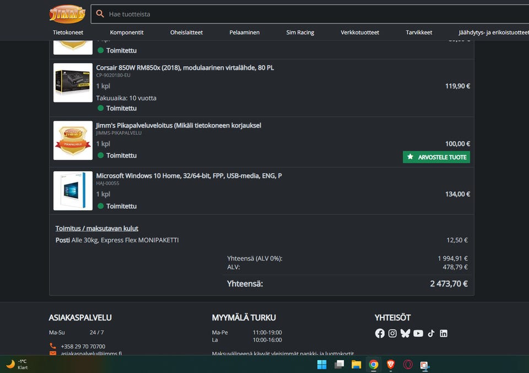Image resolution: width=529 pixels, height=373 pixels.
Task: Open the Oheislaitteet menu
Action: tap(186, 33)
